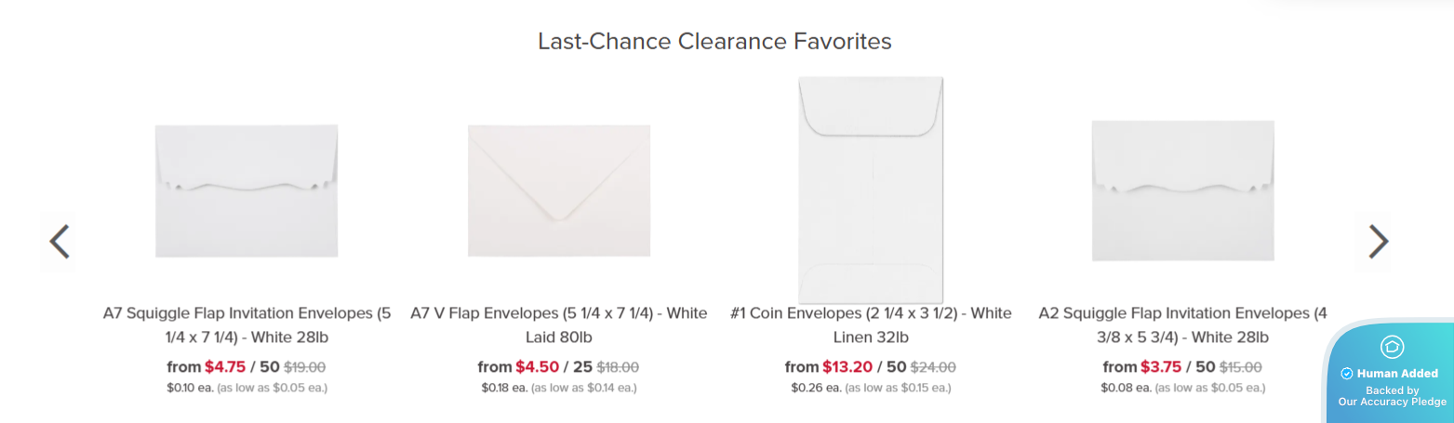The image size is (1454, 423).
Task: Click Last-Chance Clearance Favorites heading
Action: coord(714,41)
